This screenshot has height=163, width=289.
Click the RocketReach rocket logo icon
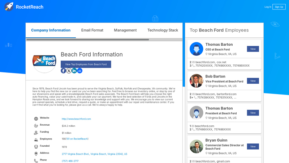(9, 7)
